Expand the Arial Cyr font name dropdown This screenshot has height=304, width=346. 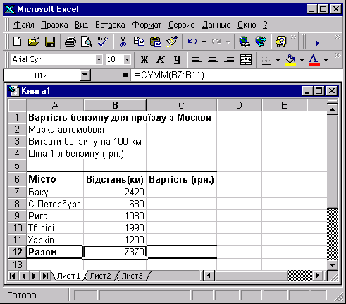(x=99, y=59)
